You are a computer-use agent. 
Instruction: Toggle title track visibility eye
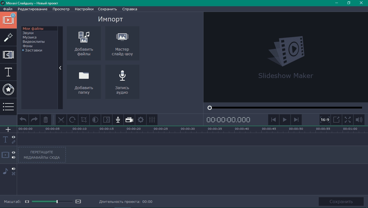coord(14,137)
